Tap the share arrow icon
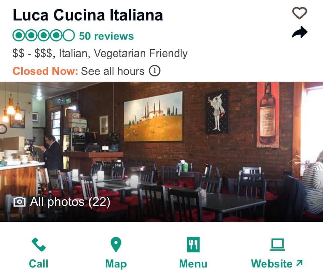Viewport: 323px width, 278px height. [299, 32]
